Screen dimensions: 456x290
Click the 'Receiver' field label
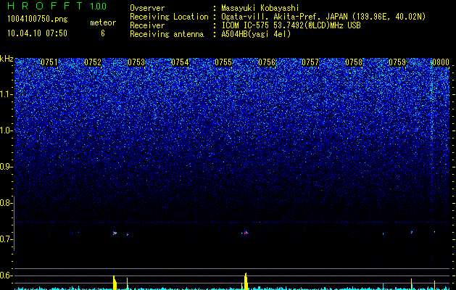(x=147, y=25)
